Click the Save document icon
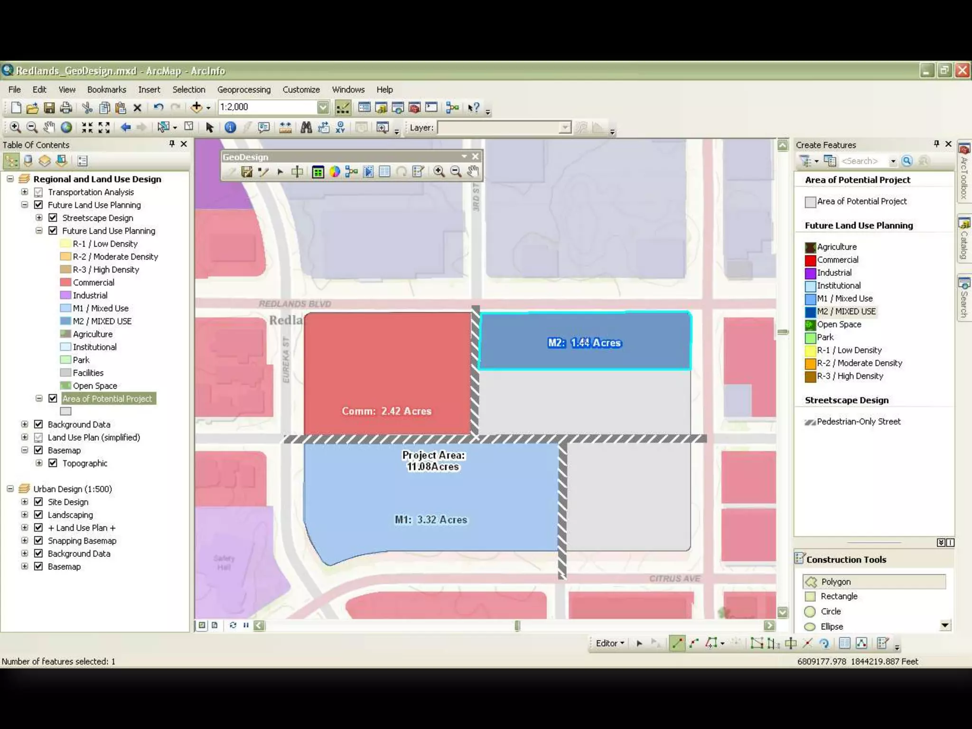 click(x=49, y=108)
